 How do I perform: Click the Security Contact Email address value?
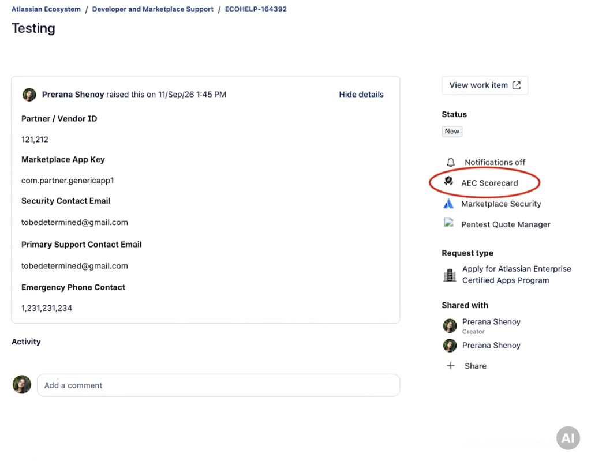(x=74, y=222)
